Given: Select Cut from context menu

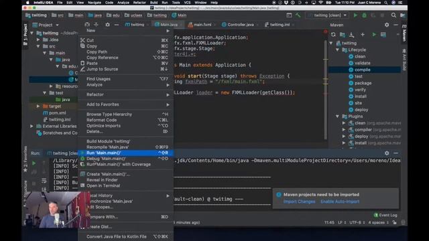Looking at the screenshot, I should tap(126, 40).
